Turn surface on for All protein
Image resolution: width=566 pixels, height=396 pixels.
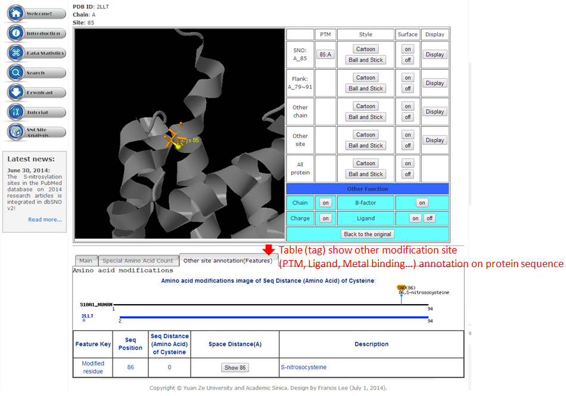408,163
